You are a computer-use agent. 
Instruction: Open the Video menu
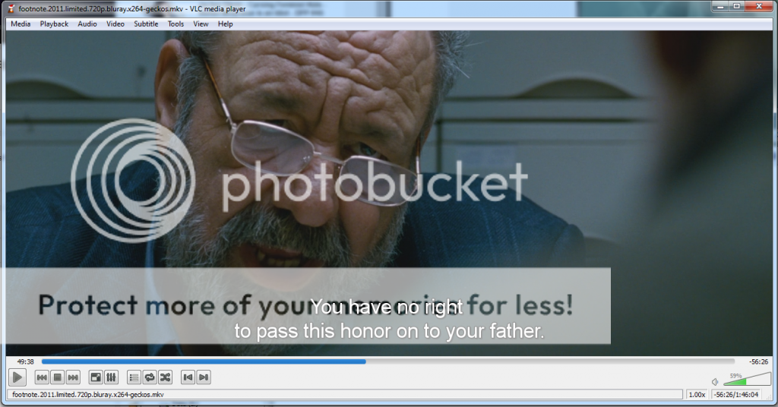115,24
